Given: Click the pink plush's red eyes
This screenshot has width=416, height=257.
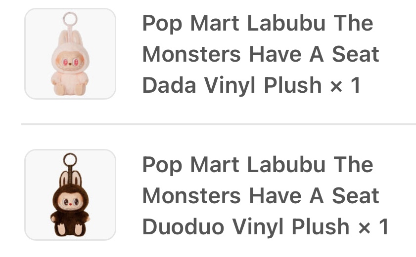Looking at the screenshot, I should [70, 63].
